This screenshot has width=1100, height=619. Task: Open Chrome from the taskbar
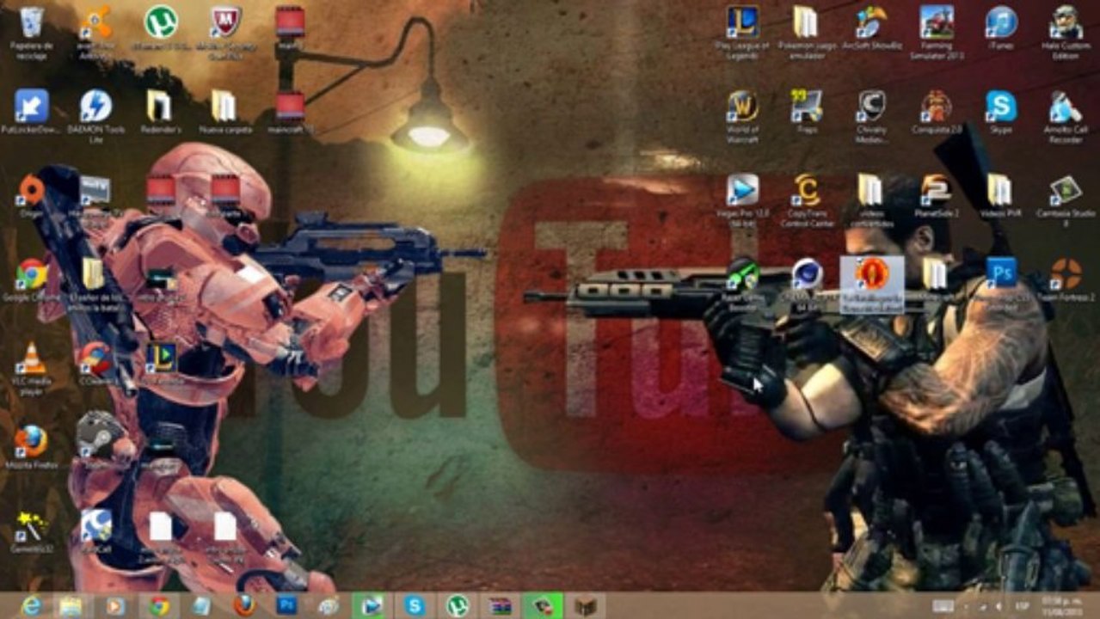click(158, 605)
